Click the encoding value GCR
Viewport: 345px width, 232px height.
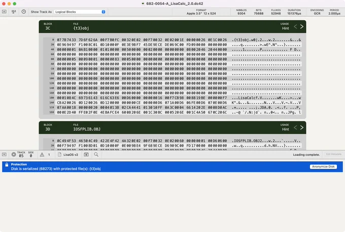click(x=317, y=13)
